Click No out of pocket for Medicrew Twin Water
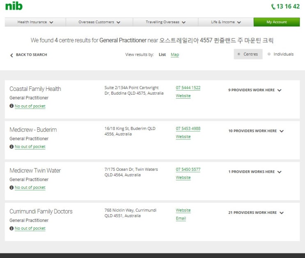This screenshot has height=258, width=305. click(x=30, y=188)
